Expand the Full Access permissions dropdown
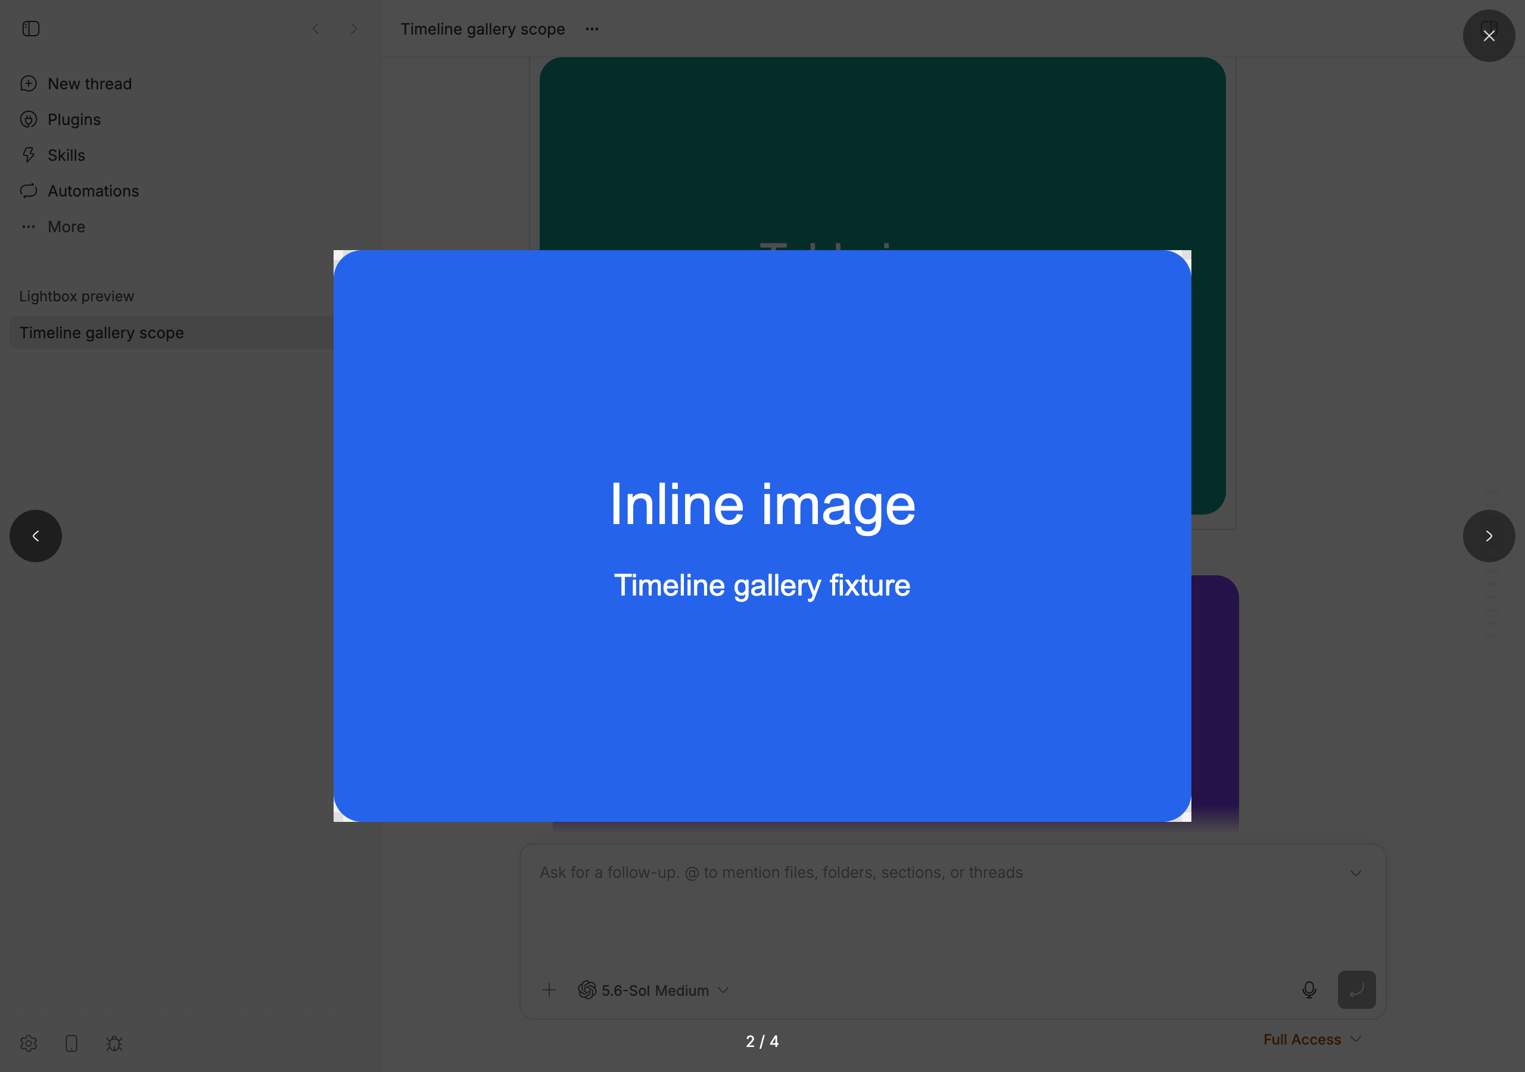Screen dimensions: 1525x1072 pyautogui.click(x=1312, y=1039)
